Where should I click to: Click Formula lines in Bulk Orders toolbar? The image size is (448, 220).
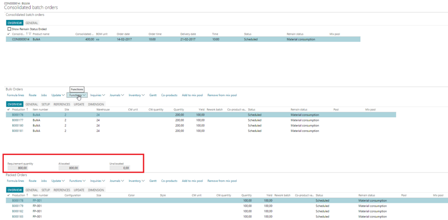pyautogui.click(x=15, y=95)
